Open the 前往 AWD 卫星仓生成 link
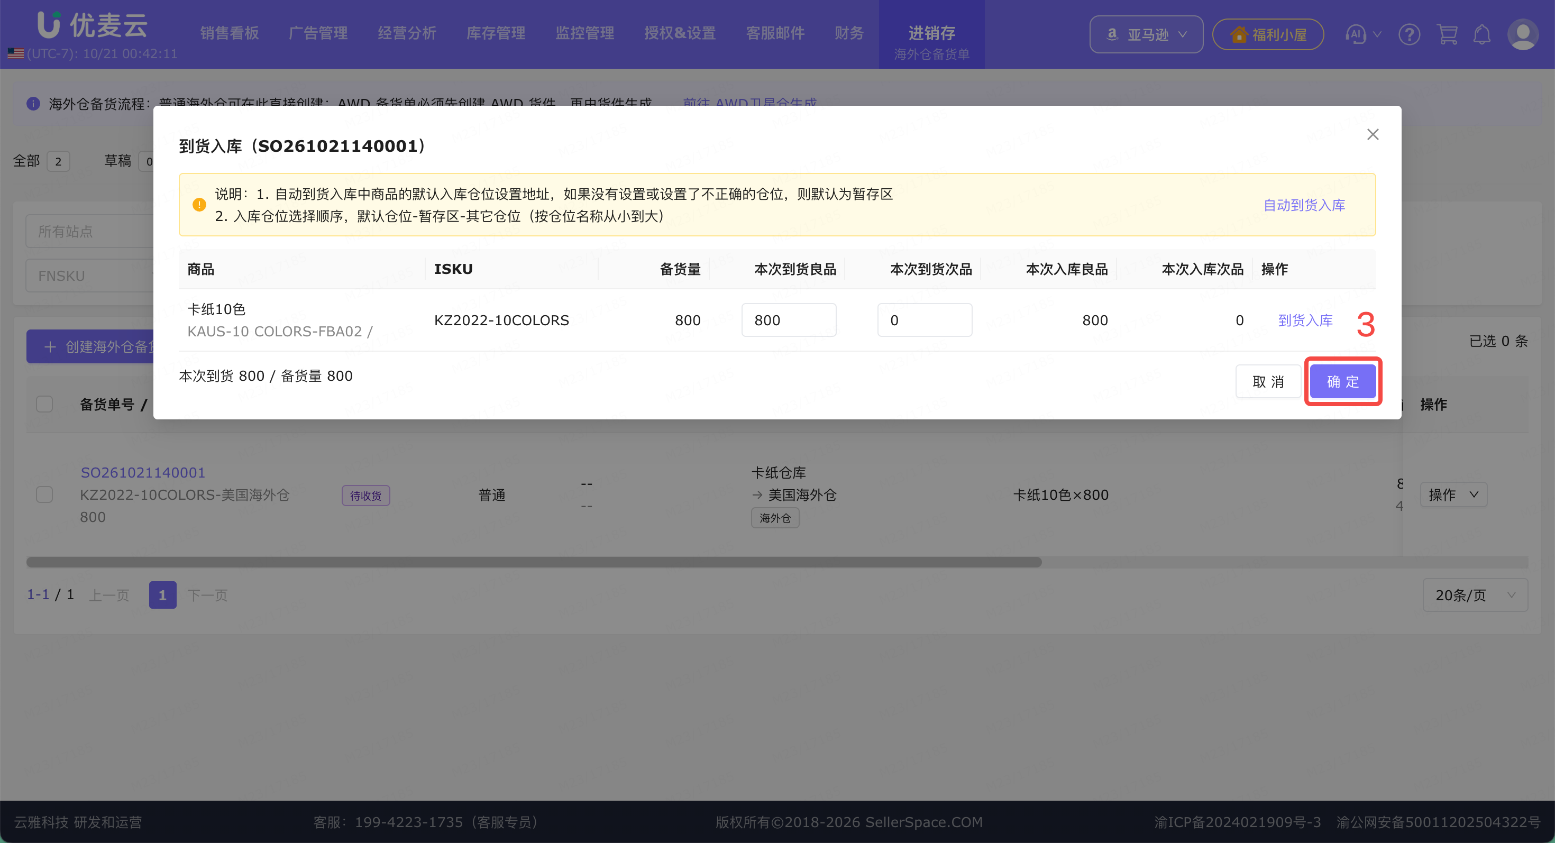 750,104
